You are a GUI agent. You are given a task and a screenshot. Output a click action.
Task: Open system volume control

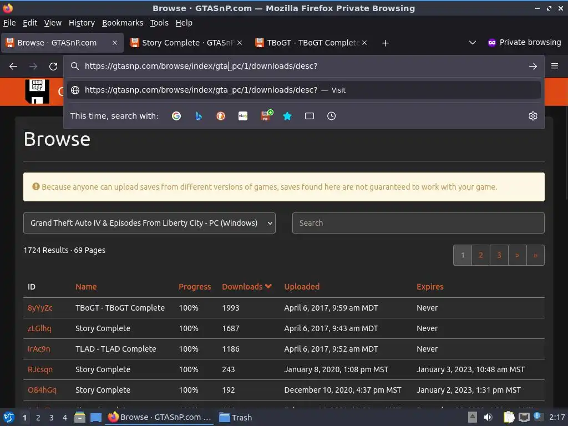(488, 417)
